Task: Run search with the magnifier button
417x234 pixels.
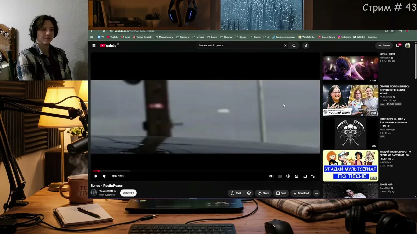Action: (x=294, y=45)
